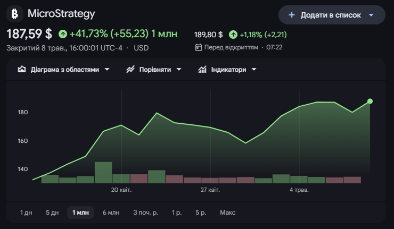Image resolution: width=394 pixels, height=229 pixels.
Task: Expand the Діаграма з областями chart type dropdown
Action: click(x=107, y=69)
